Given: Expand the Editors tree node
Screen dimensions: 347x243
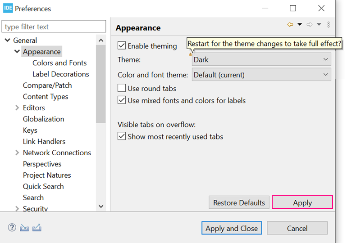Looking at the screenshot, I should click(x=17, y=108).
